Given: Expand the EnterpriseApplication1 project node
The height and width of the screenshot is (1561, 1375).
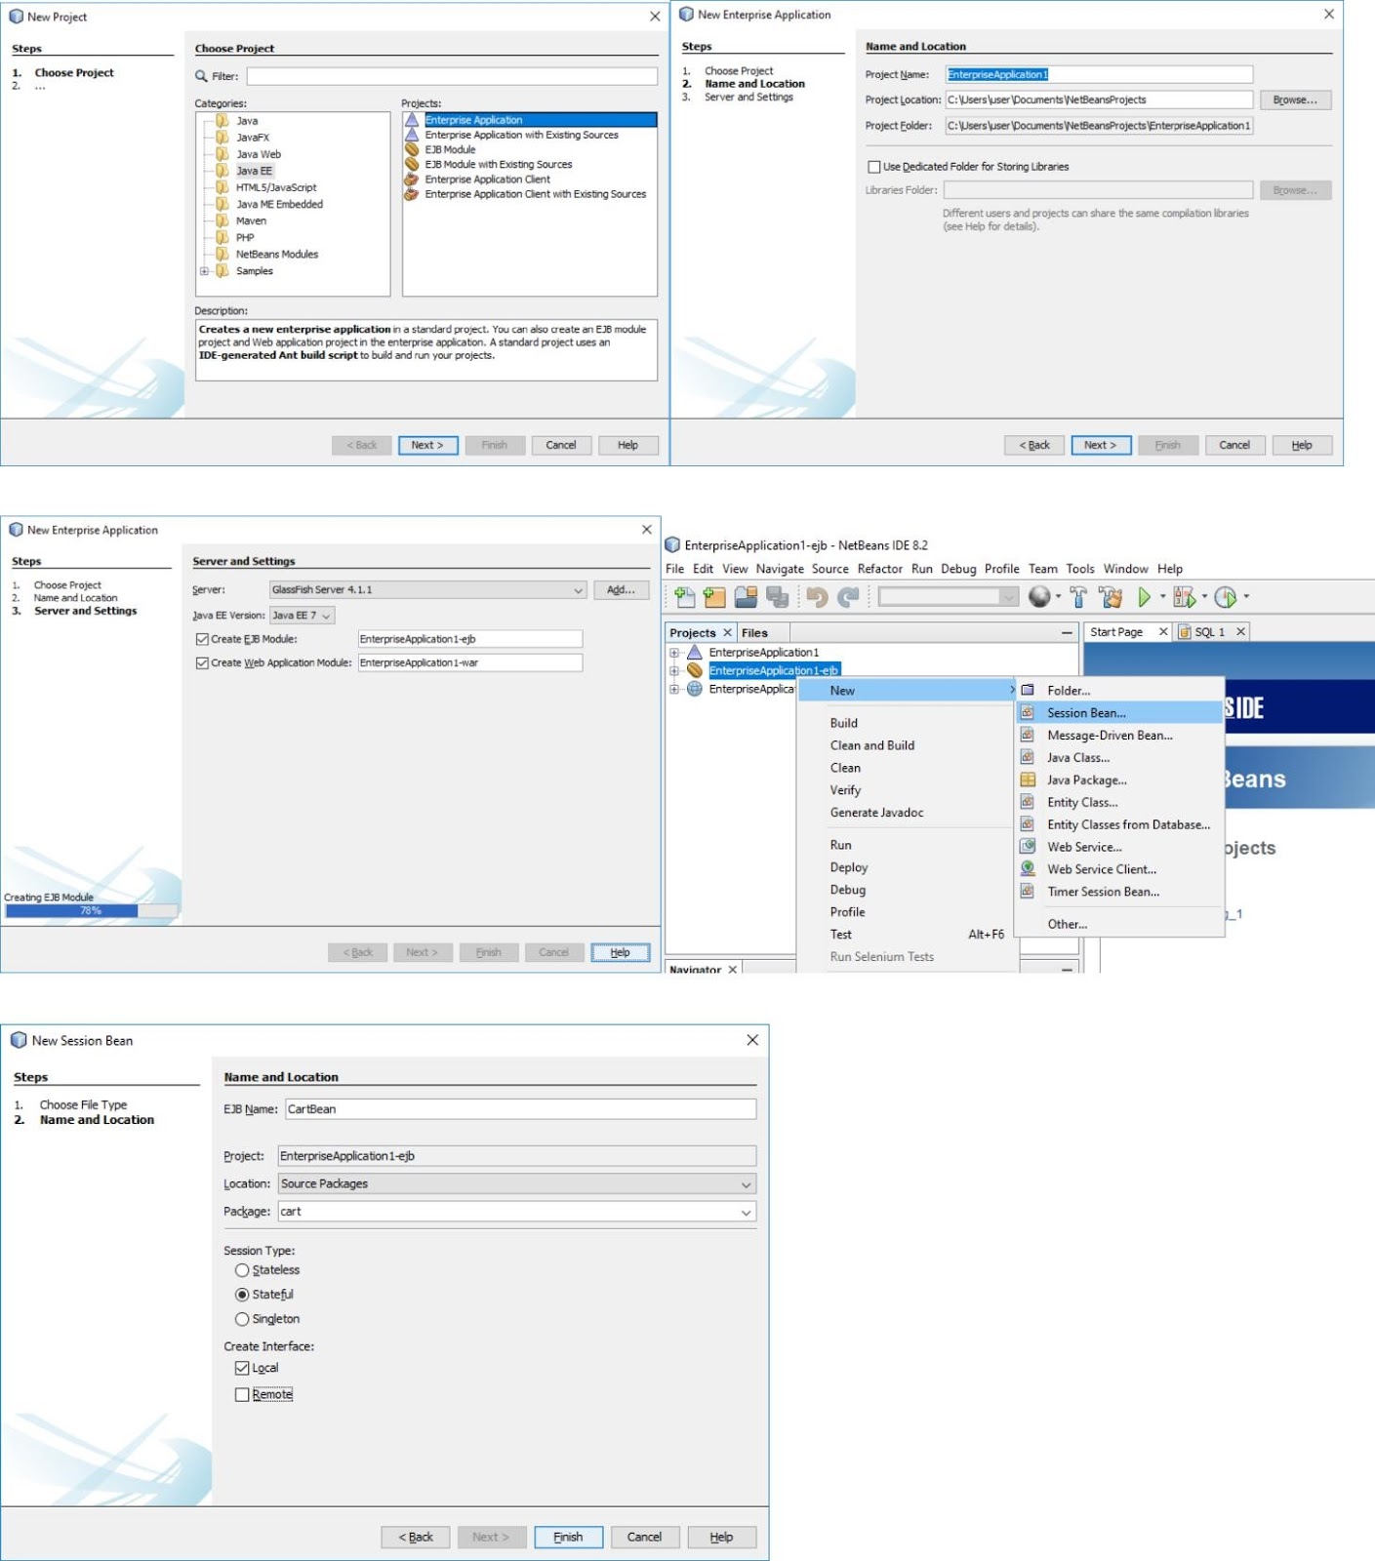Looking at the screenshot, I should tap(673, 653).
